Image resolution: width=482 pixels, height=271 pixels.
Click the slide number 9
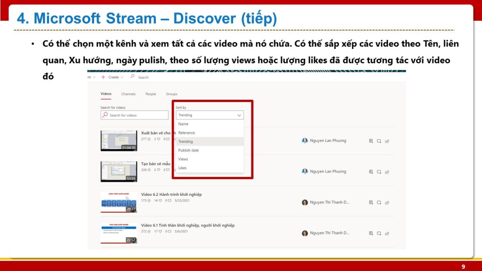pyautogui.click(x=463, y=267)
